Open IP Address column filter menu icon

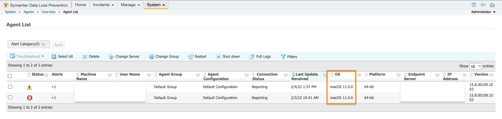click(464, 75)
